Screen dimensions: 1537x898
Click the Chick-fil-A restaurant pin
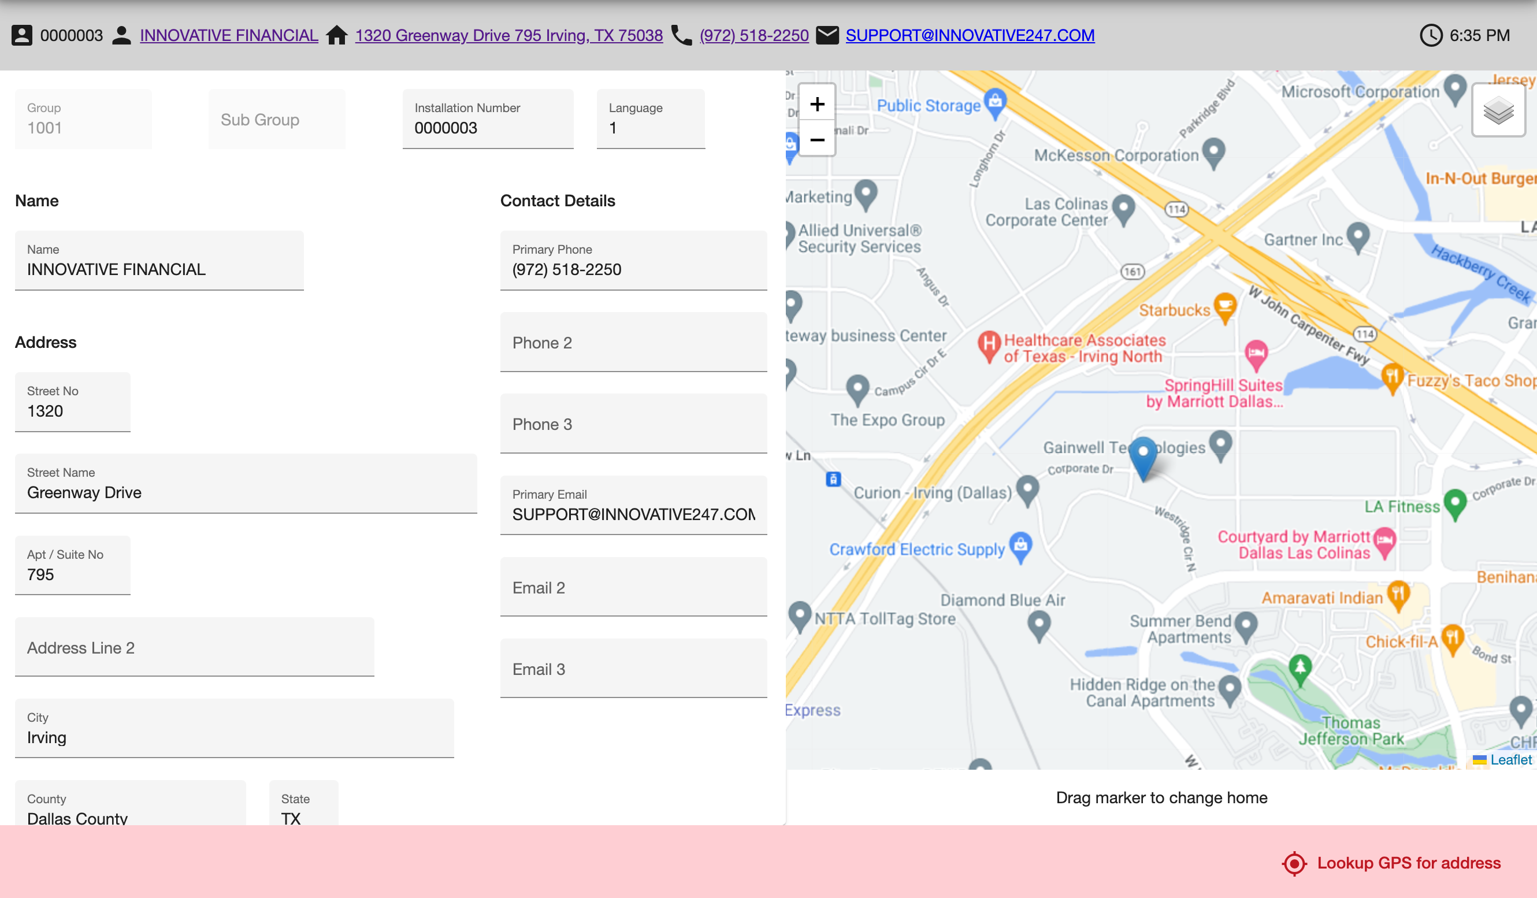click(1452, 639)
